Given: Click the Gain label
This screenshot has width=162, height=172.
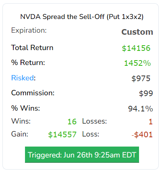Looking at the screenshot, I should pos(20,134).
